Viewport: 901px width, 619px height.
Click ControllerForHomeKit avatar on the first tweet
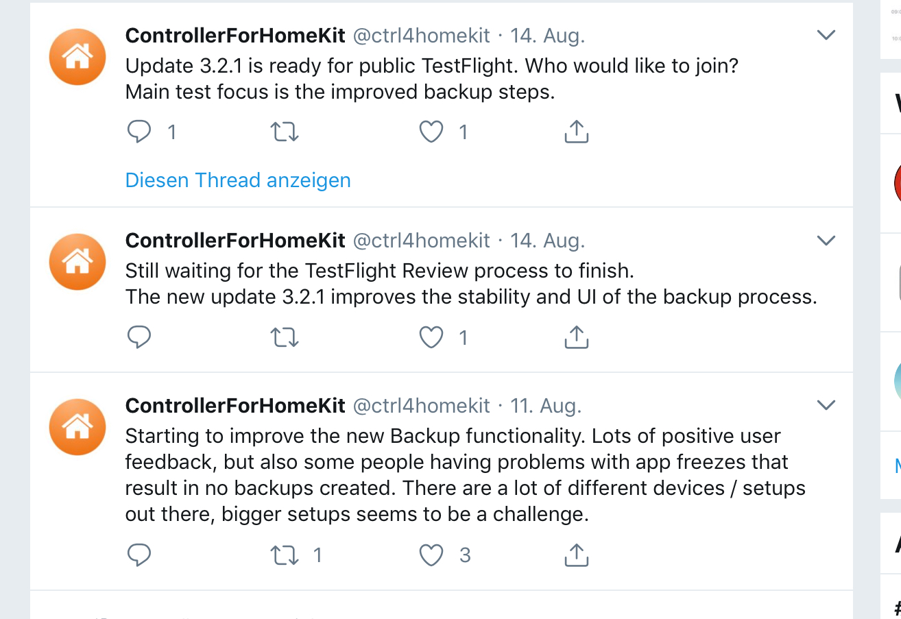(x=77, y=57)
